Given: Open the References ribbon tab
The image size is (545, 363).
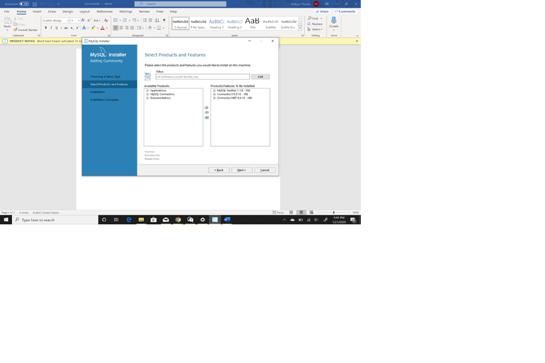Looking at the screenshot, I should 105,12.
